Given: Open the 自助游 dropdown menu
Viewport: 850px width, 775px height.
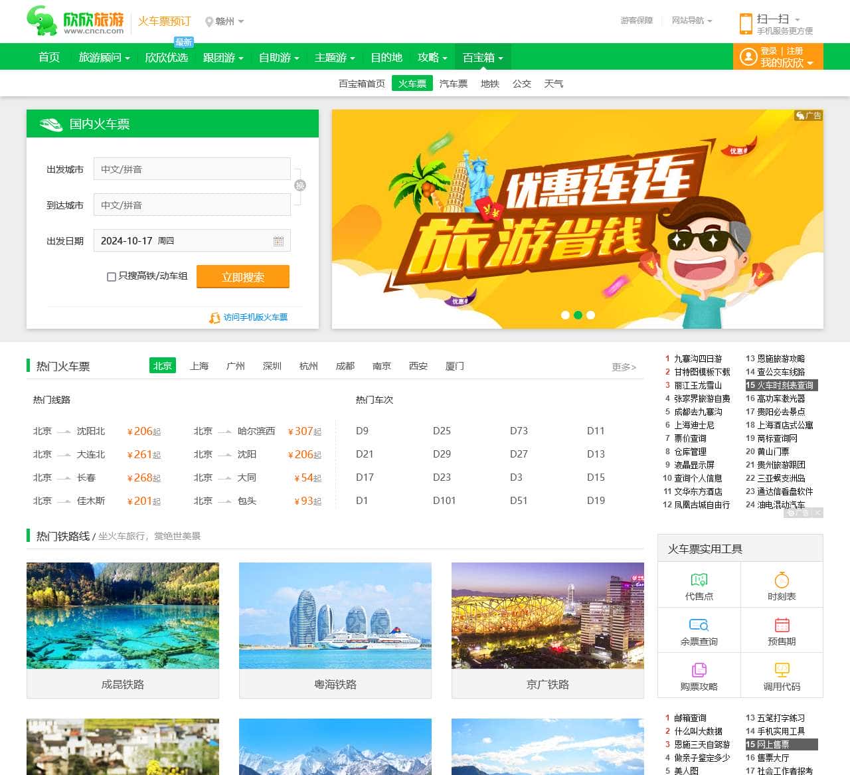Looking at the screenshot, I should 279,58.
